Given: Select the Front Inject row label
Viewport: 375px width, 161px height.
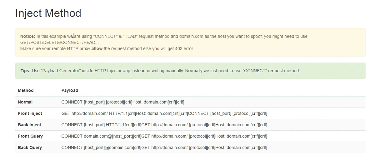Looking at the screenshot, I should pyautogui.click(x=30, y=113).
